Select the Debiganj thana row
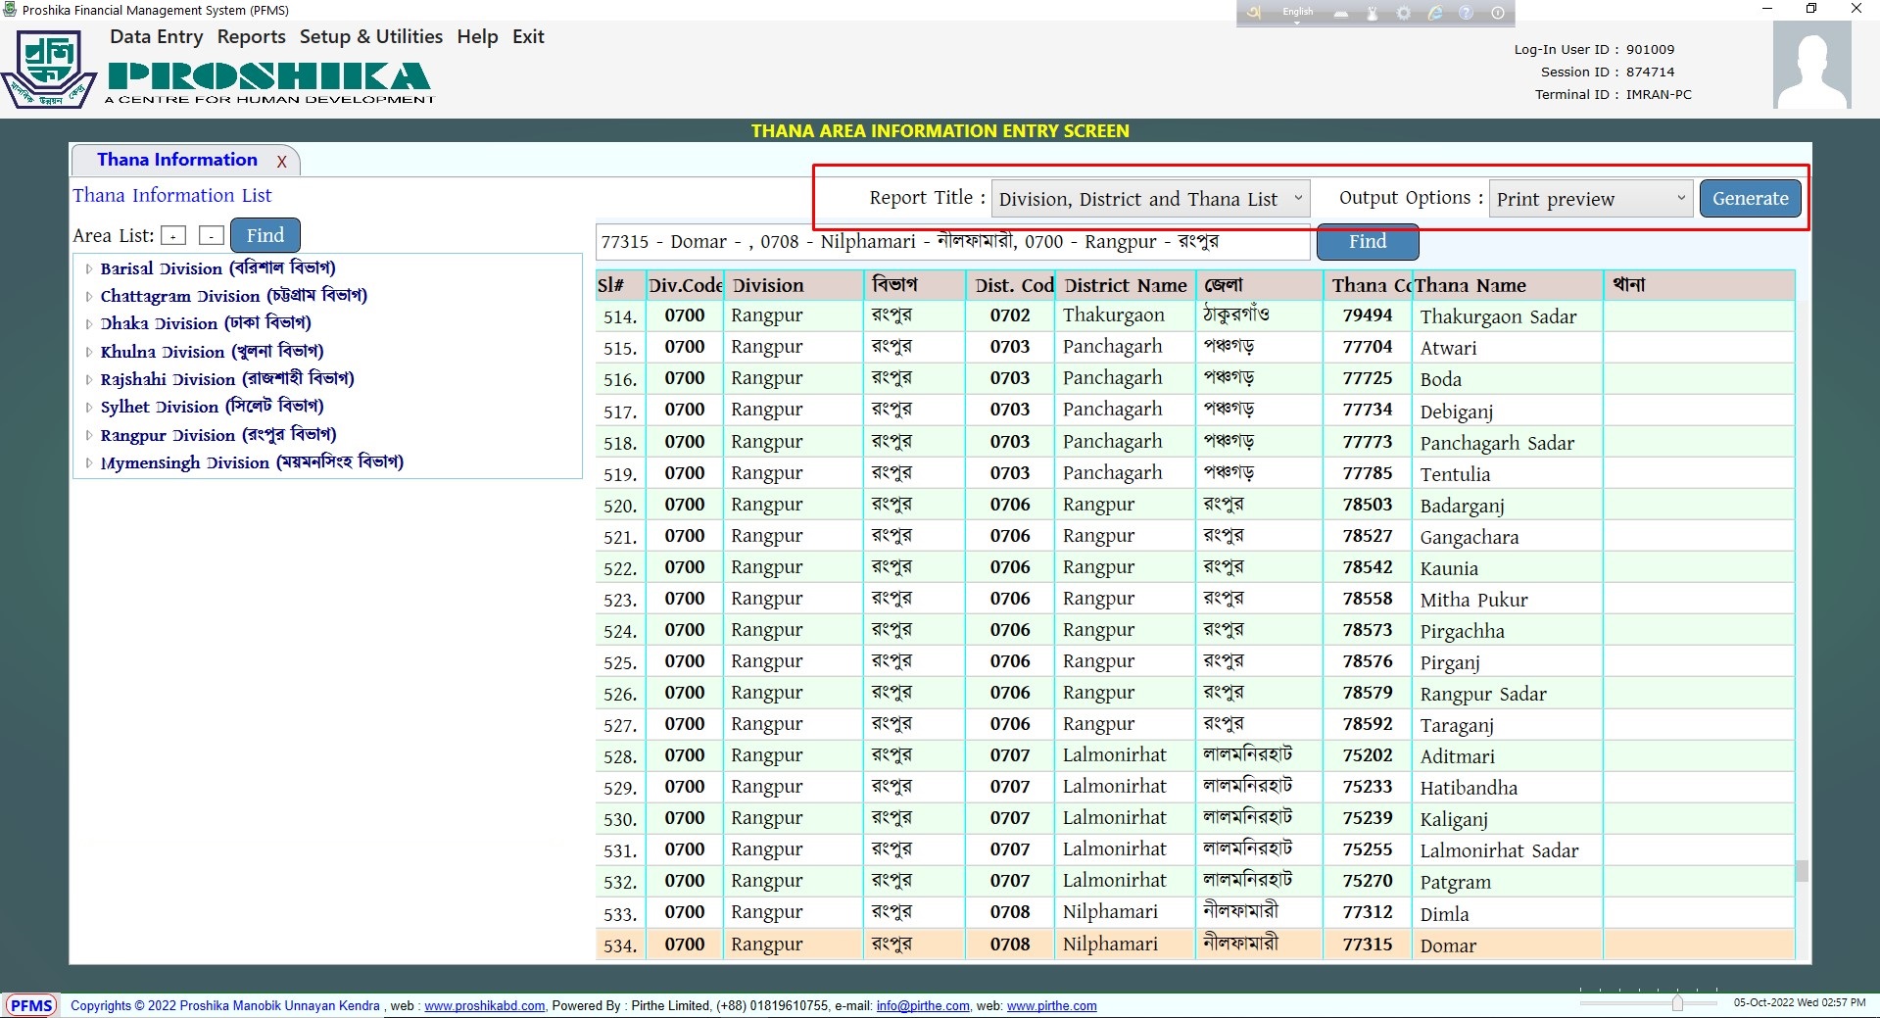 1194,410
